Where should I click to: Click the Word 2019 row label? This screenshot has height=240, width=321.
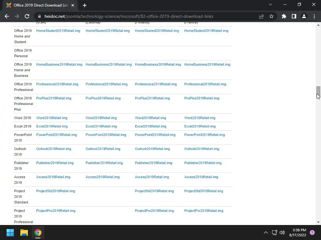click(23, 118)
